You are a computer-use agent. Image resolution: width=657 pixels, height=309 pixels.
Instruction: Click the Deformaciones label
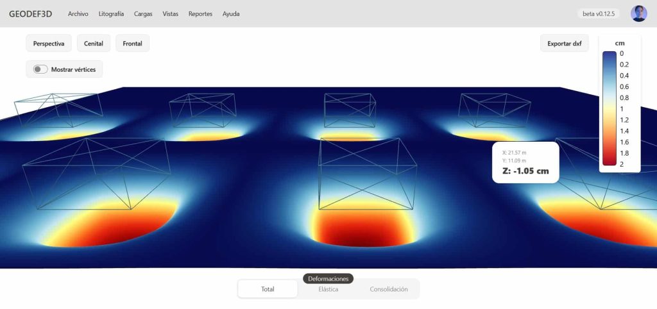328,279
